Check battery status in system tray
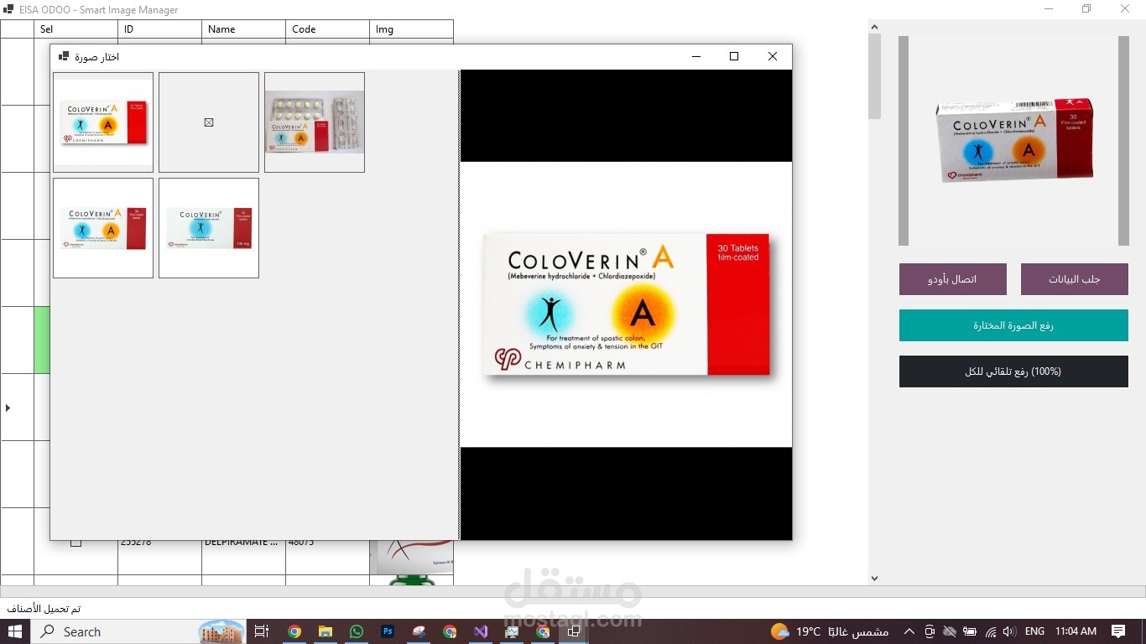1146x644 pixels. click(x=970, y=631)
